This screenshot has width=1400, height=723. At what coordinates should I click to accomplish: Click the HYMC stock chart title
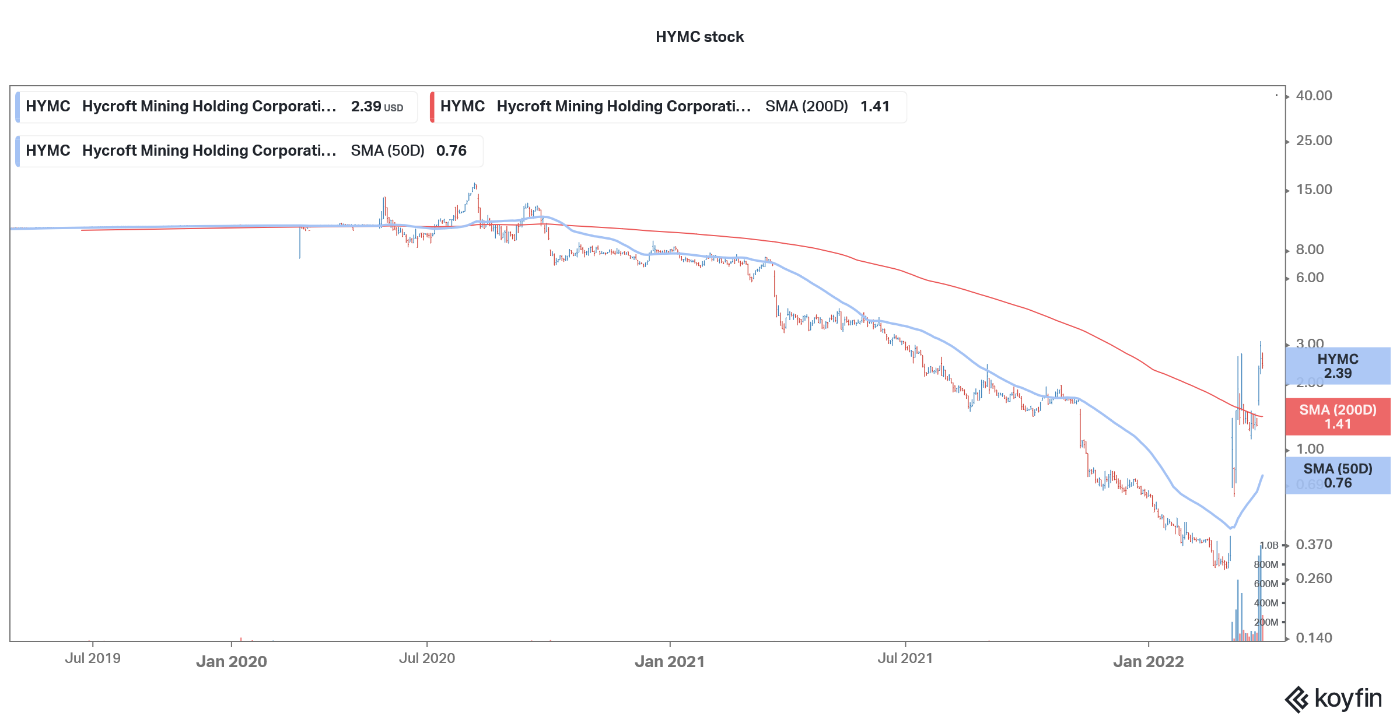point(699,37)
